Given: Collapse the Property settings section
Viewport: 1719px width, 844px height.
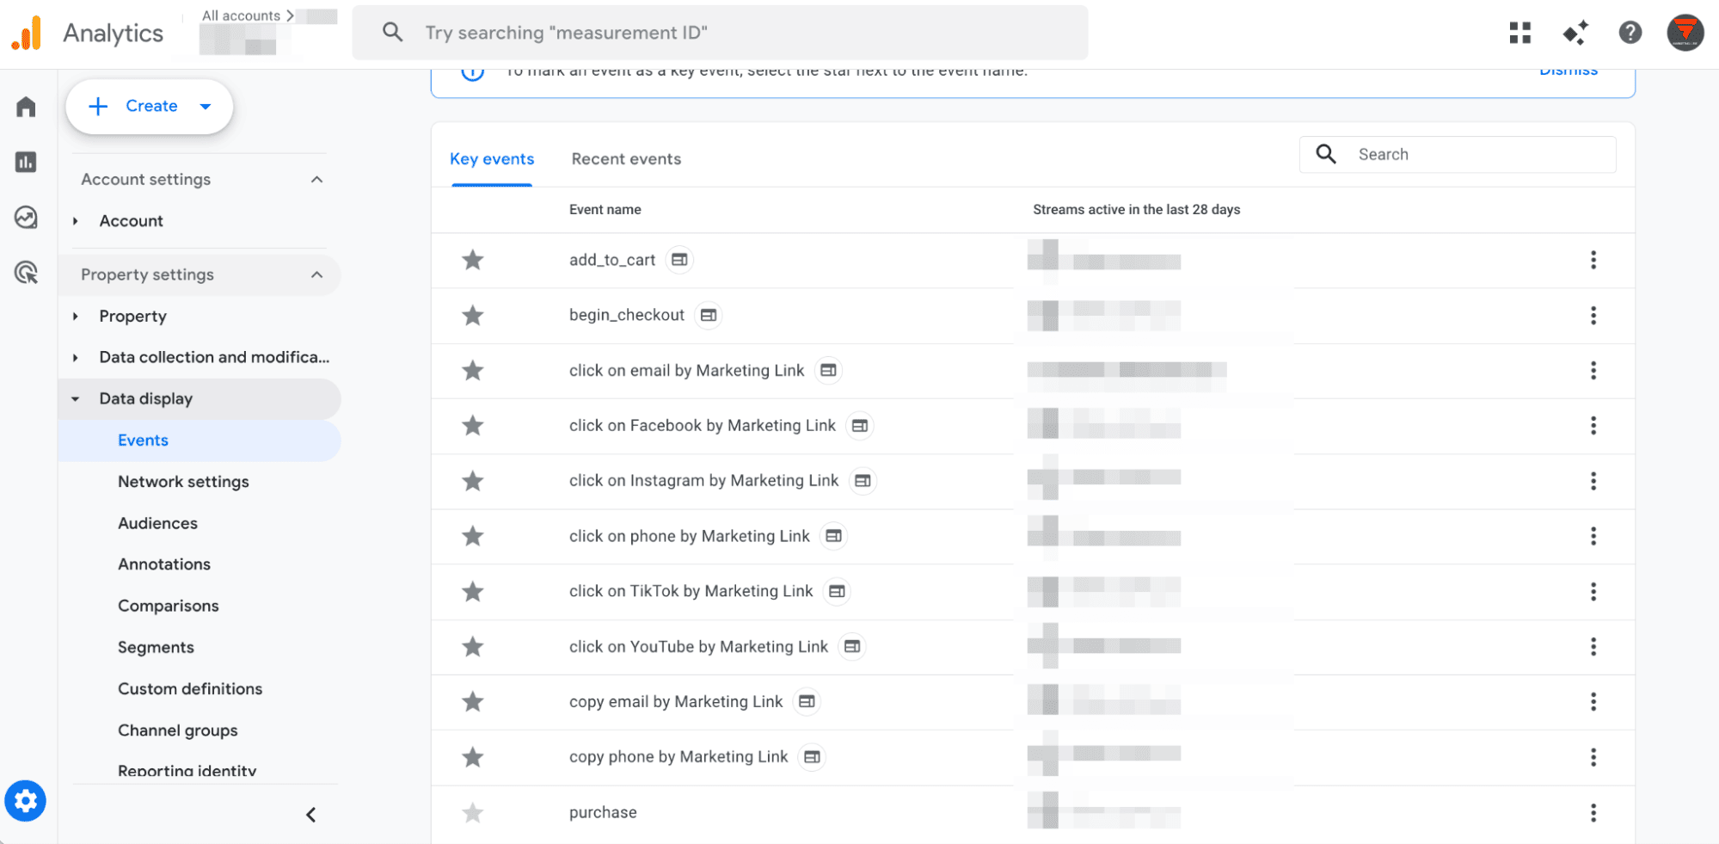Looking at the screenshot, I should 317,274.
